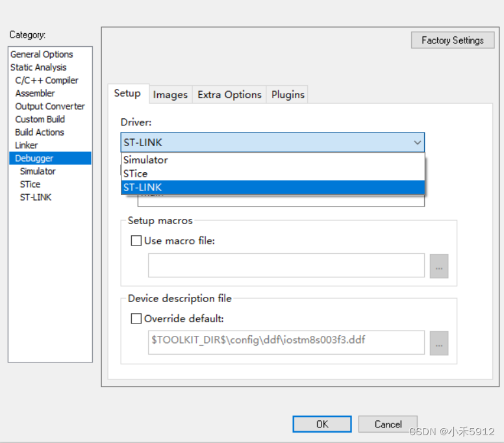
Task: Enable Override default checkbox
Action: point(136,318)
